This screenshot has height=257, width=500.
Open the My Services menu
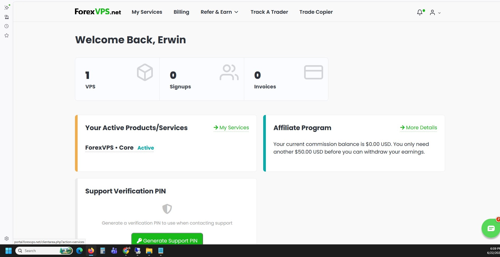pyautogui.click(x=147, y=12)
